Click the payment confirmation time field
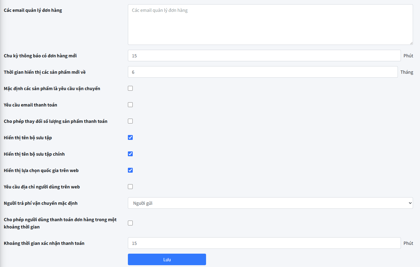This screenshot has width=420, height=267. coord(264,243)
